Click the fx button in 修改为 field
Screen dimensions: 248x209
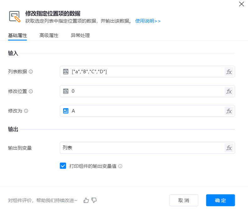pyautogui.click(x=229, y=111)
